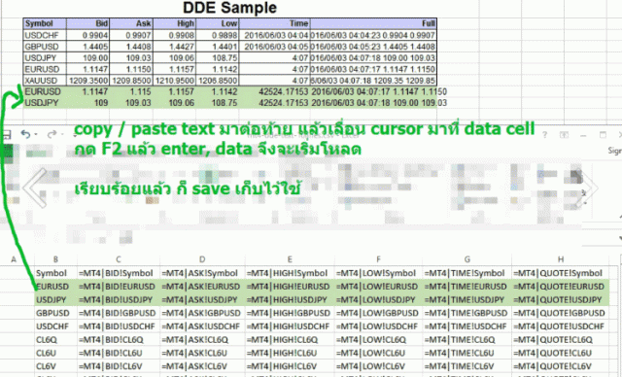Go to previous image with left chevron

[x=35, y=188]
